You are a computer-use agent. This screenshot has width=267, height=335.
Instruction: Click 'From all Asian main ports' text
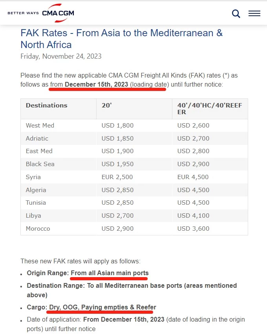point(110,273)
